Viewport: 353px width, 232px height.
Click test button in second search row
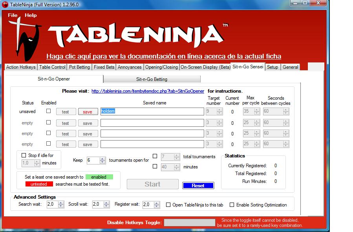66,123
